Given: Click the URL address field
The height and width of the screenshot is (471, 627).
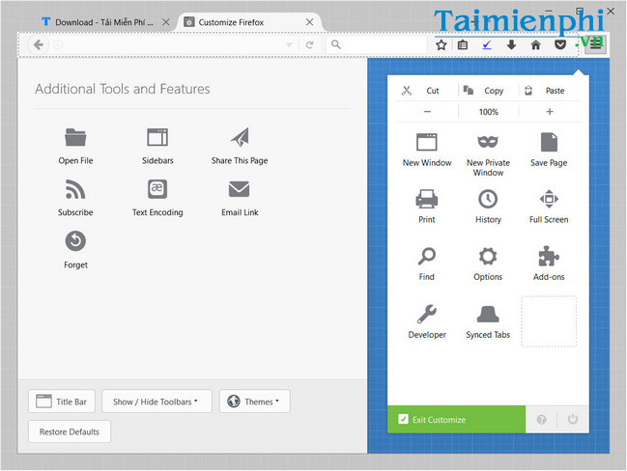Looking at the screenshot, I should coord(172,44).
